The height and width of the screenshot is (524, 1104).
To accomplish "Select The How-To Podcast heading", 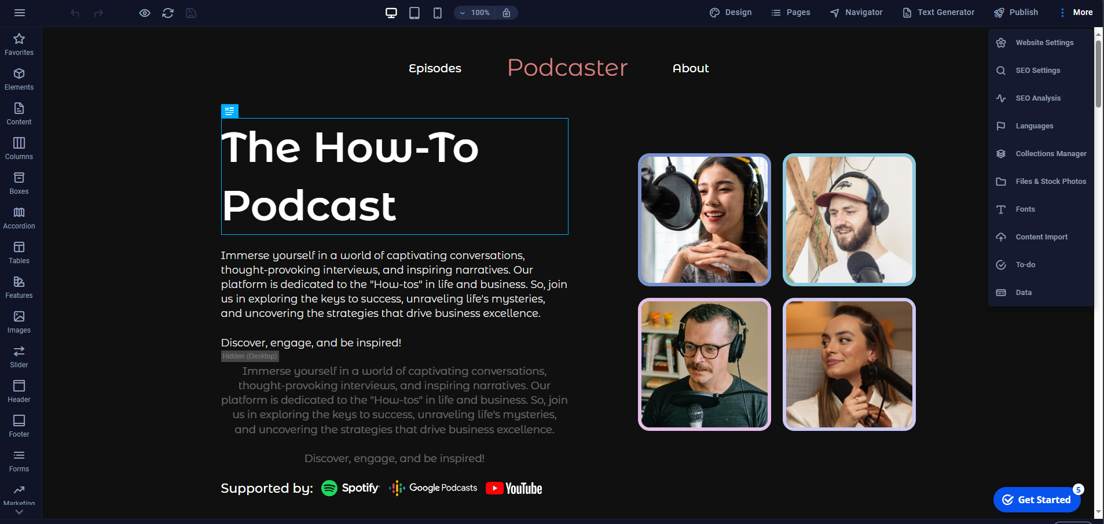I will point(395,176).
